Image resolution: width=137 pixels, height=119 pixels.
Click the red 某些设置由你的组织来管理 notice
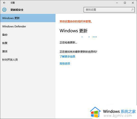pos(76,21)
